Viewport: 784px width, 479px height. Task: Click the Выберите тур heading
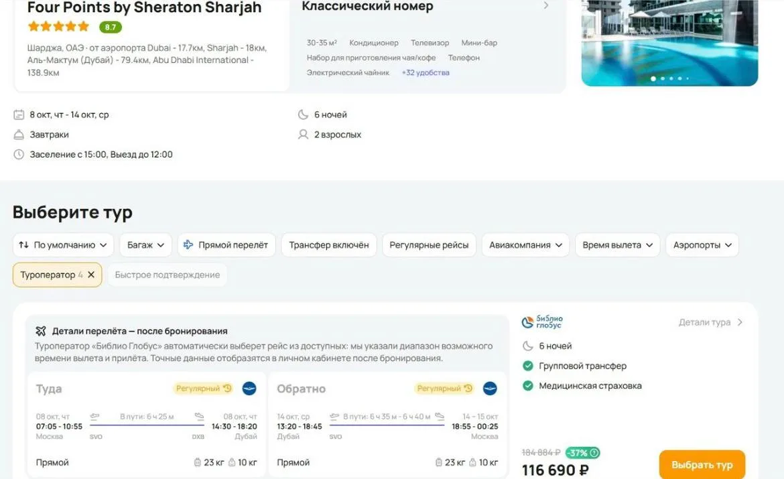pyautogui.click(x=72, y=212)
